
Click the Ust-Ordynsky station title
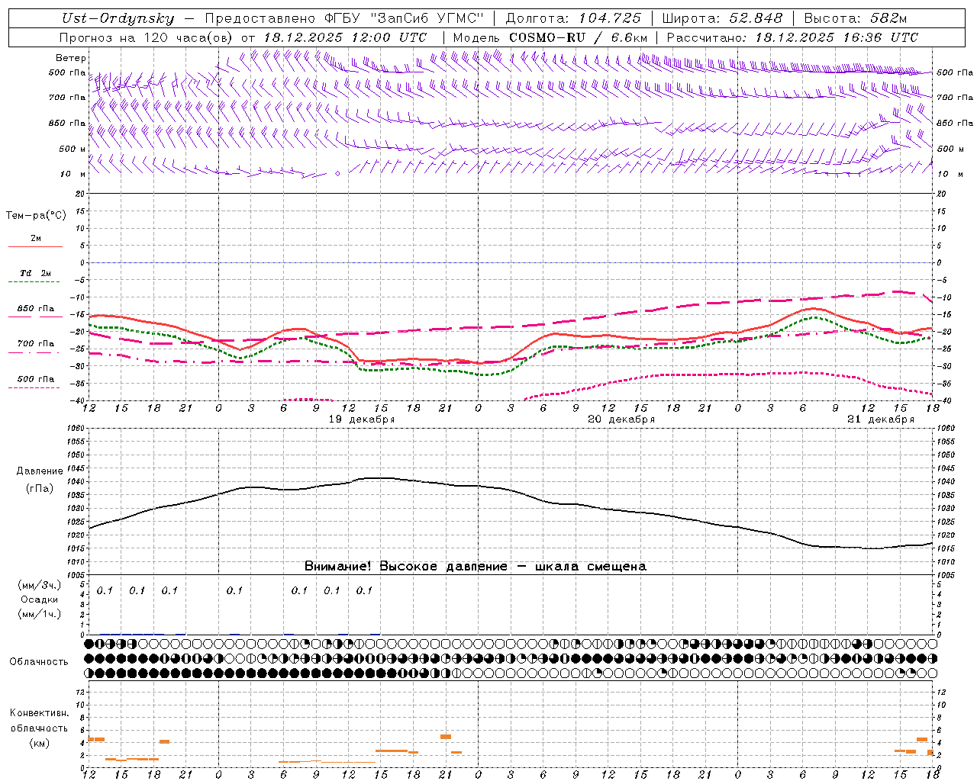coord(118,19)
